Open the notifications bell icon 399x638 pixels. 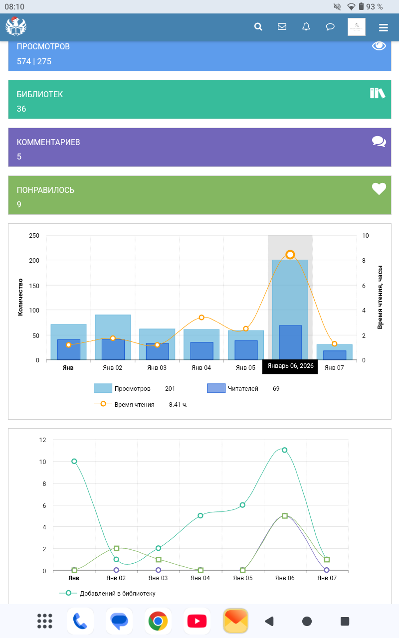[306, 27]
